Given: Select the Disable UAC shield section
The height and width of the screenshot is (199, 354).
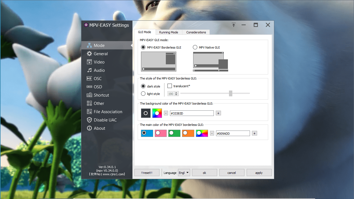Looking at the screenshot, I should pos(107,120).
